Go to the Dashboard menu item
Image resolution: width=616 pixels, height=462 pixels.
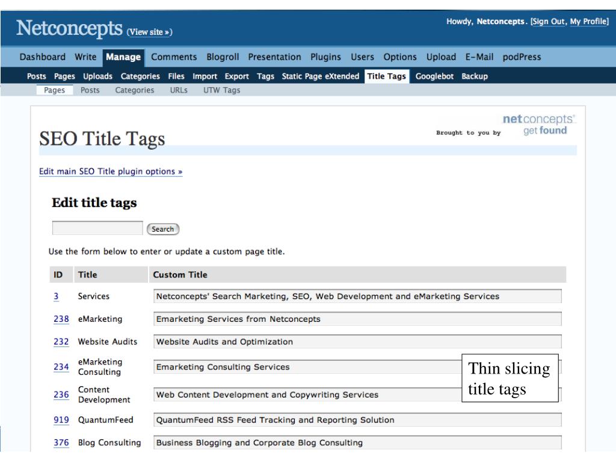click(x=43, y=57)
